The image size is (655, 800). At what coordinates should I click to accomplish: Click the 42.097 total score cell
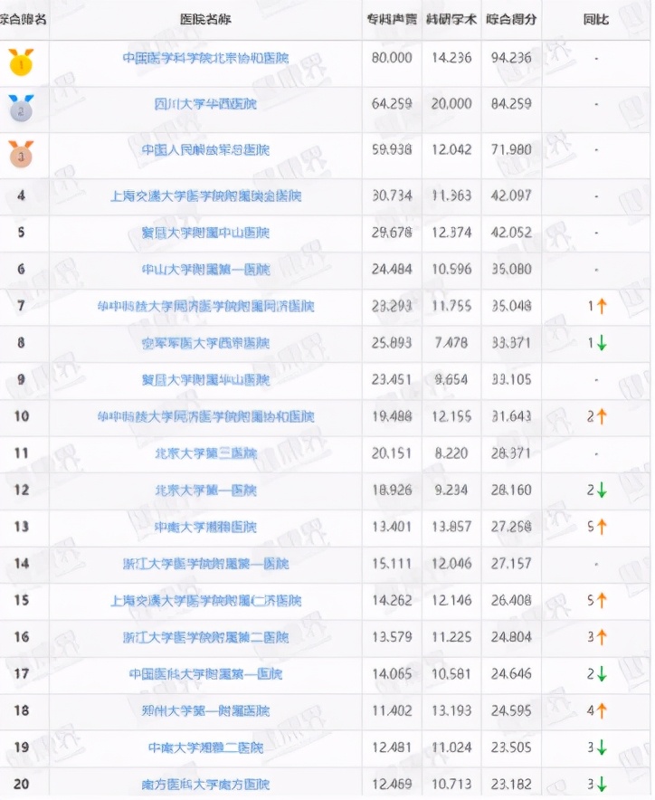tap(511, 195)
